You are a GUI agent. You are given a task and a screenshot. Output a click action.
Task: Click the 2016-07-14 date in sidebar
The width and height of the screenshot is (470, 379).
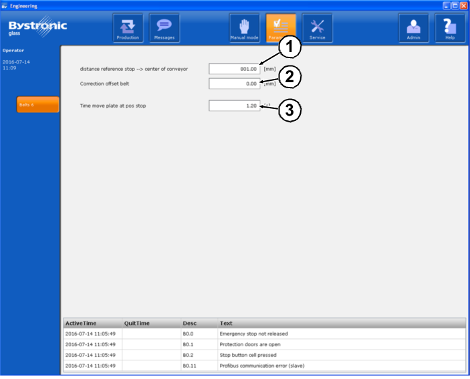16,62
